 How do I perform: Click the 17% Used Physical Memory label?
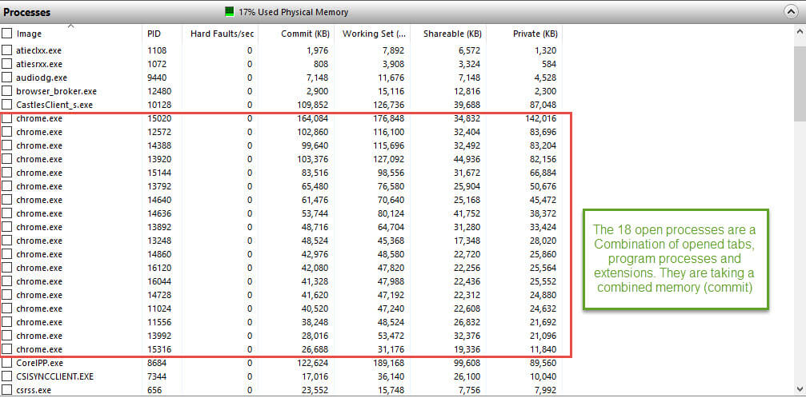(x=293, y=12)
